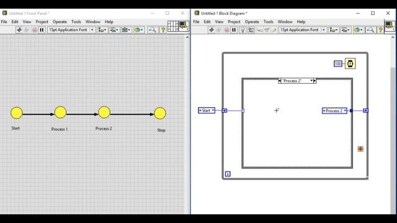Open File menu in Front Panel window

[x=4, y=22]
